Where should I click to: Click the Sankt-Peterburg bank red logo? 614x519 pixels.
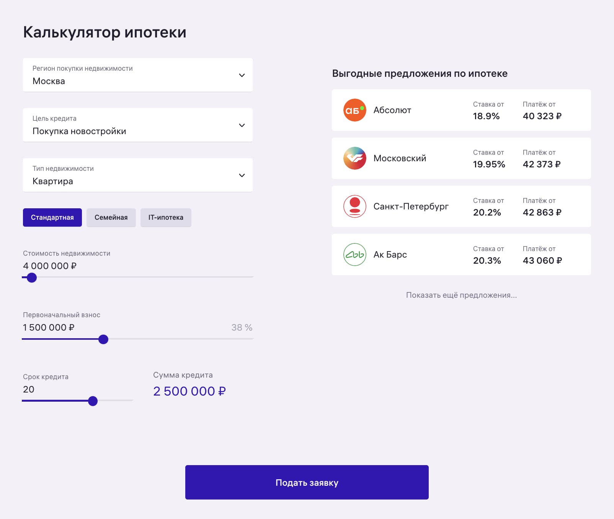tap(354, 206)
